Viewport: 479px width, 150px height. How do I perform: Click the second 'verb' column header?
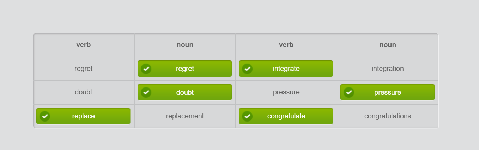click(x=286, y=45)
